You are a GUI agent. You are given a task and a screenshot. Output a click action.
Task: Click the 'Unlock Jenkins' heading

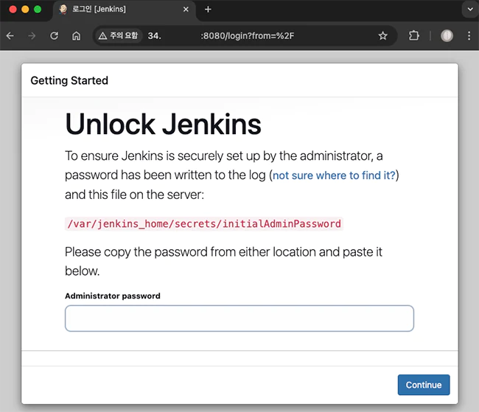(163, 124)
